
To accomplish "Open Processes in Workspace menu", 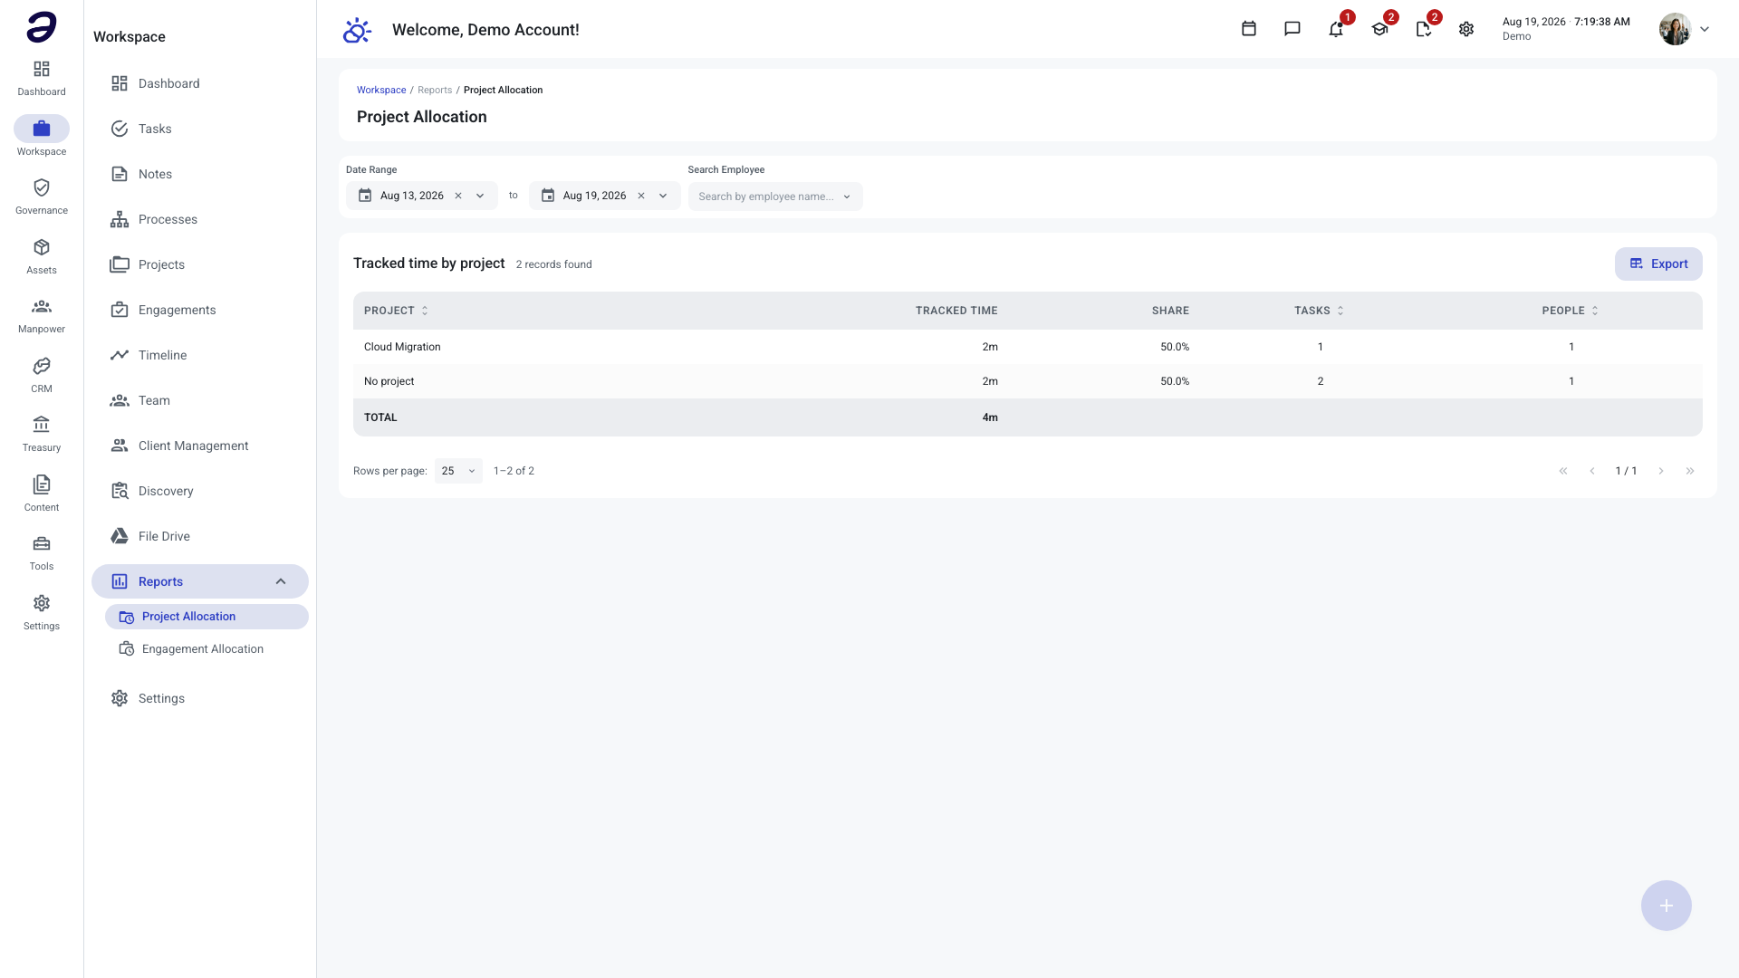I will click(200, 219).
